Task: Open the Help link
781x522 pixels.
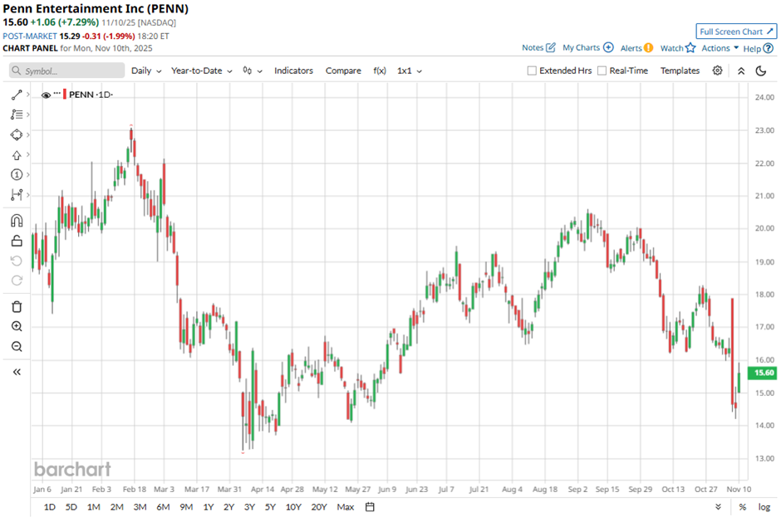Action: (x=758, y=48)
